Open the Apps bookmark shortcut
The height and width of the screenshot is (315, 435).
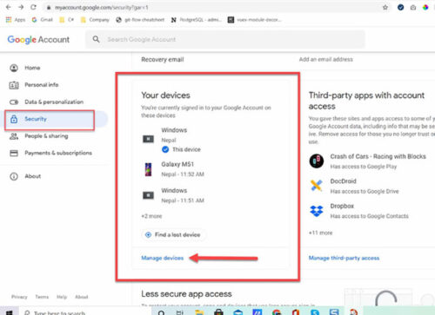pyautogui.click(x=16, y=20)
